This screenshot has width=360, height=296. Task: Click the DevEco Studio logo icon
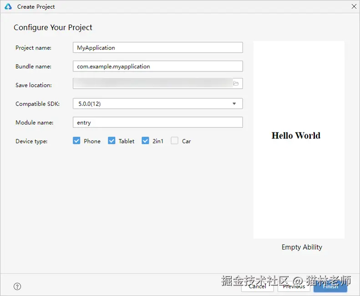(x=8, y=6)
